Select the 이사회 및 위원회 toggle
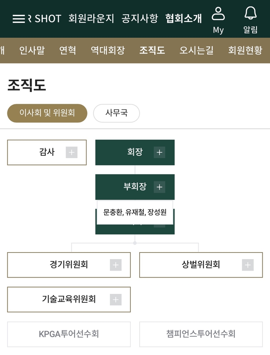This screenshot has width=270, height=355. (47, 113)
